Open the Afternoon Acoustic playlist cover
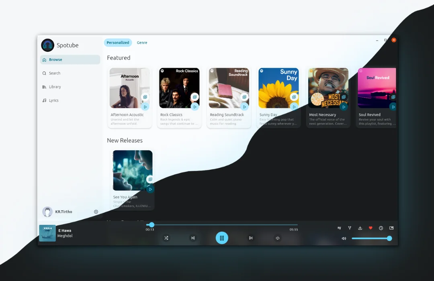 129,88
